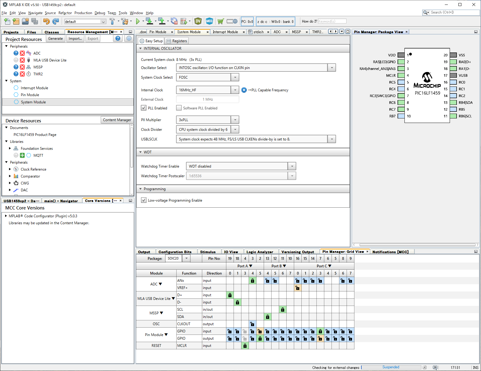
Task: Click the help question icon in Project Resources
Action: (118, 39)
